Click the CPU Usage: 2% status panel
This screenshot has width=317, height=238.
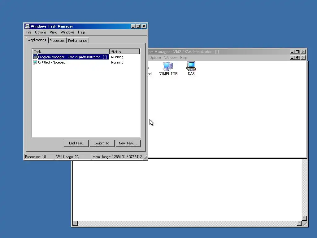click(x=72, y=157)
